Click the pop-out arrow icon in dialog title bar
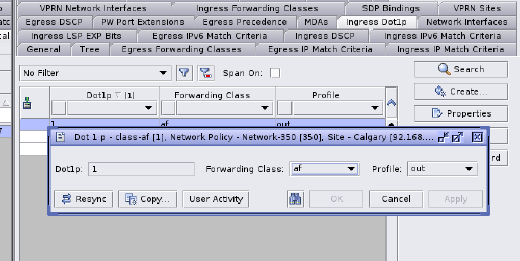The image size is (520, 261). [457, 137]
